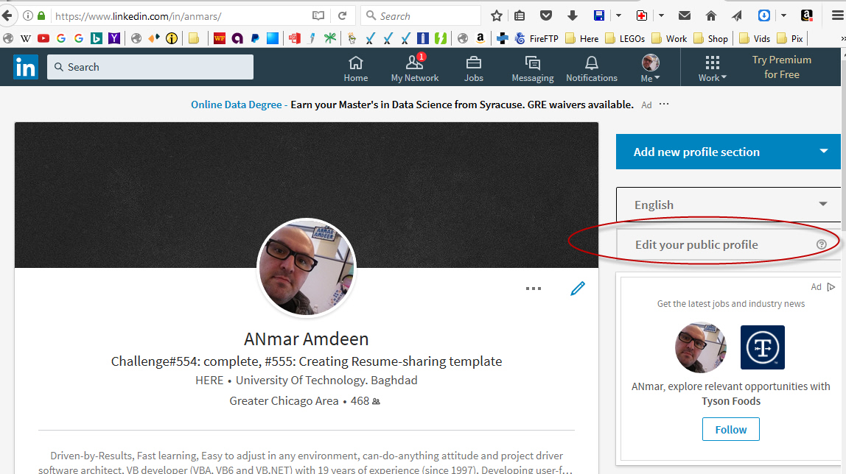
Task: Open the Work bookmarks folder
Action: pos(668,38)
